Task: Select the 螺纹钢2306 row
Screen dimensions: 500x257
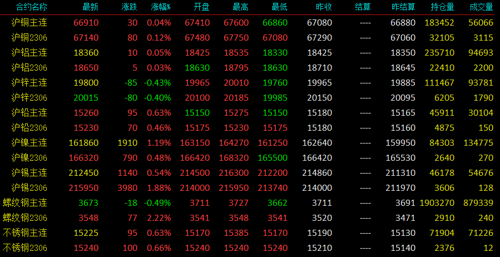Action: pos(250,218)
